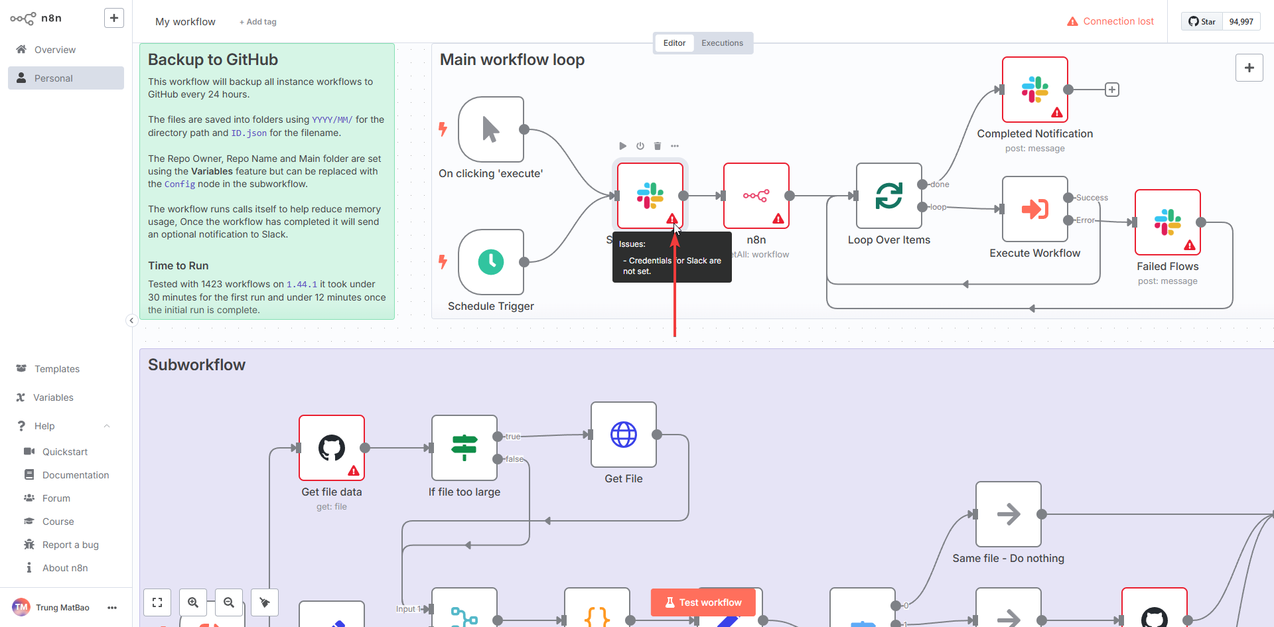The image size is (1274, 627).
Task: Click the My workflow title
Action: (x=185, y=22)
